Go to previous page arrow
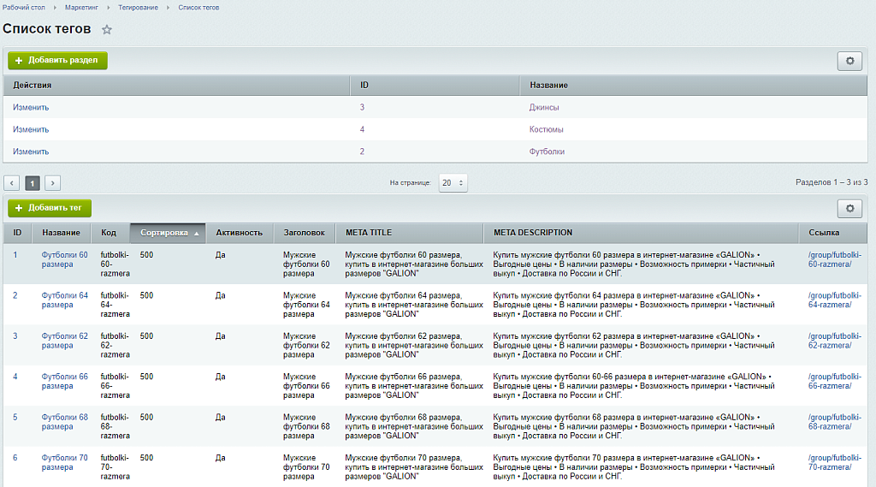876x487 pixels. coord(12,183)
